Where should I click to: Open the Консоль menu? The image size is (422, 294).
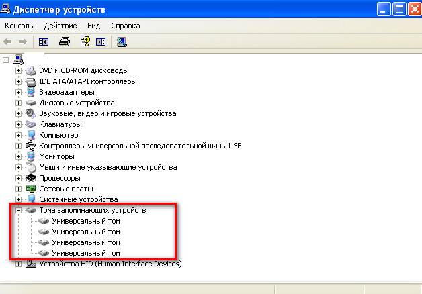click(x=19, y=26)
